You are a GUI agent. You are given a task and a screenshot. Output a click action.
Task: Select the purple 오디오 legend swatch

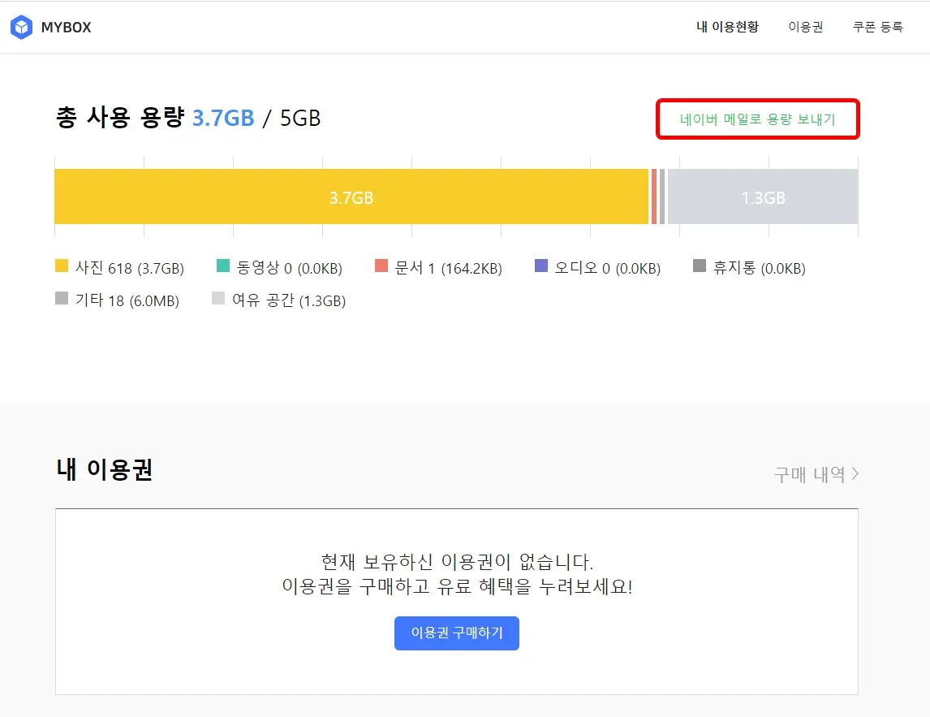point(541,266)
